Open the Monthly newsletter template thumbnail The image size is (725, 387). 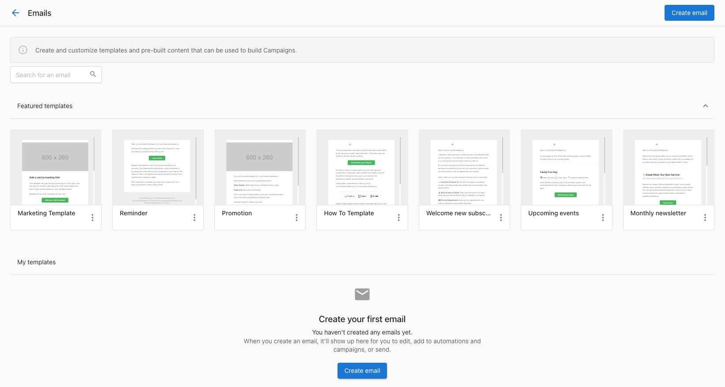668,167
